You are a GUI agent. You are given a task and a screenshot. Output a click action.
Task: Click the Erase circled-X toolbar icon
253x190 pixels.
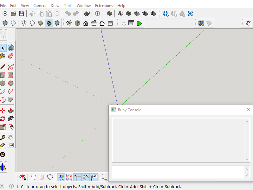coord(57,14)
